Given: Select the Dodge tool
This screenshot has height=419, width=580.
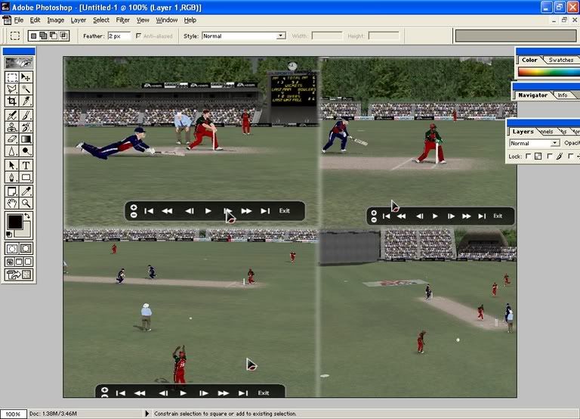Looking at the screenshot, I should coord(26,151).
